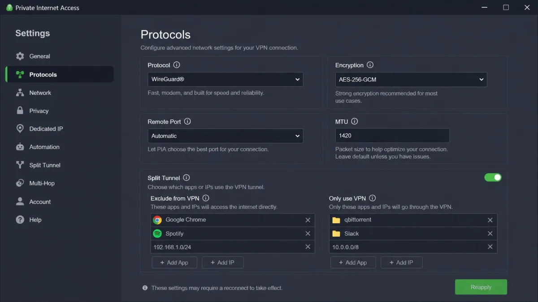
Task: Click the Multi-Hop icon in sidebar
Action: 20,183
